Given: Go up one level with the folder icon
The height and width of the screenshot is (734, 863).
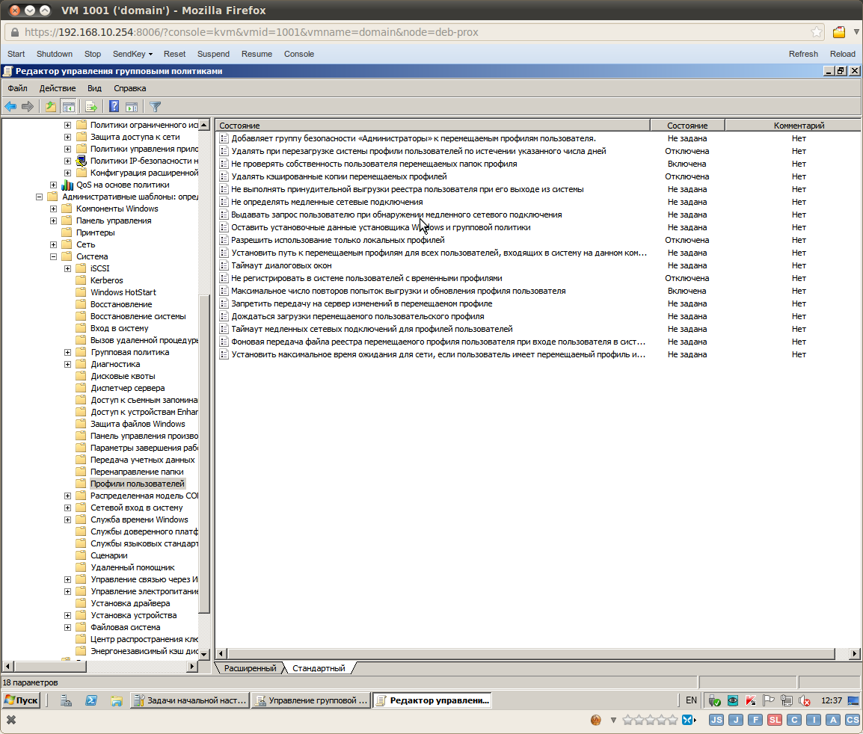Looking at the screenshot, I should (51, 107).
